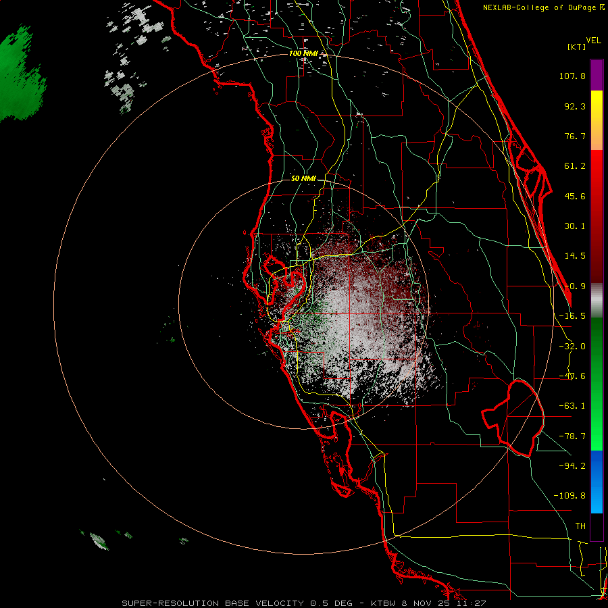Click the 45.6 legend value

575,196
